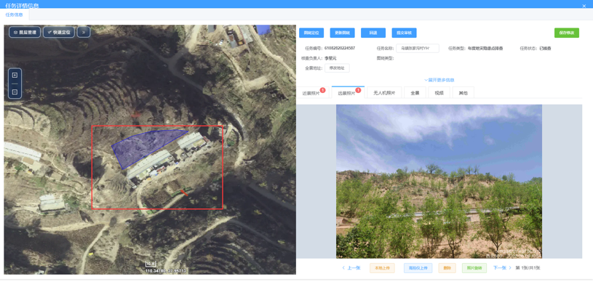Screen dimensions: 593x284
Task: Open the 图层管理 layer manager
Action: click(x=25, y=33)
